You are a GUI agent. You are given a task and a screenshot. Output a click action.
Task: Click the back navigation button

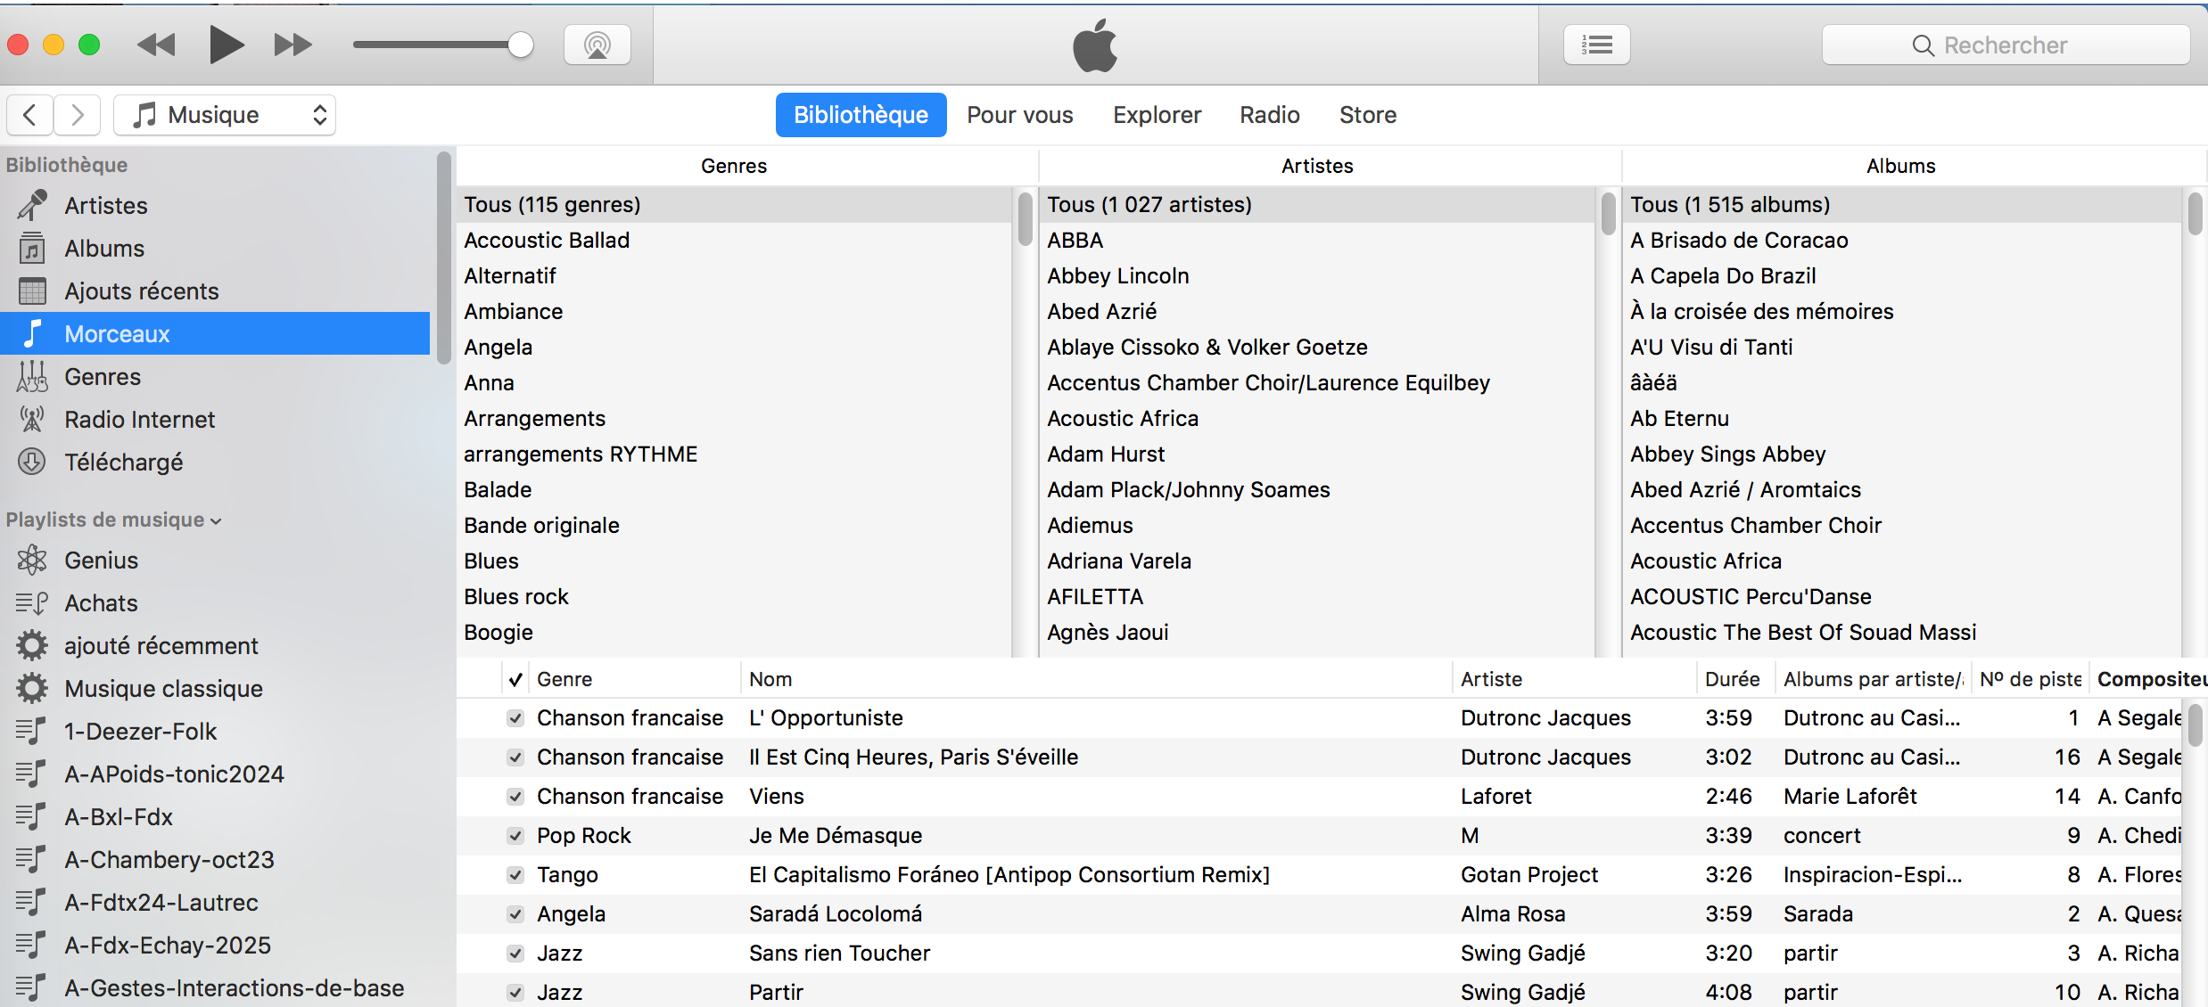click(30, 115)
